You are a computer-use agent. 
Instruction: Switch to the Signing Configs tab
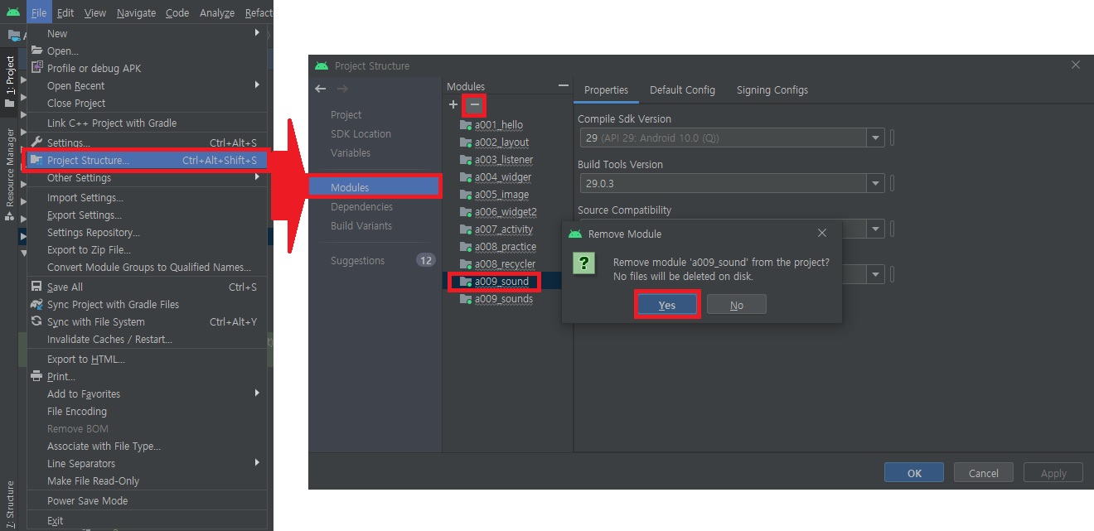point(772,89)
